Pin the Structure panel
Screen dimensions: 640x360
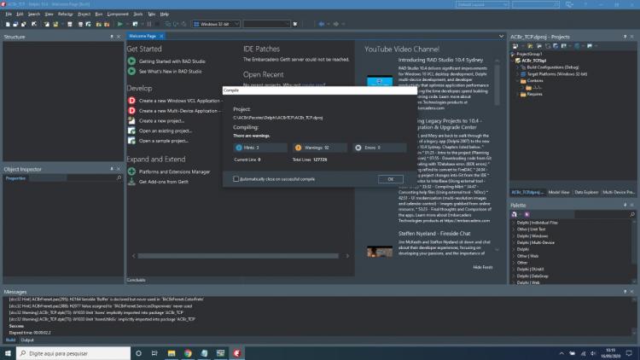tap(112, 37)
